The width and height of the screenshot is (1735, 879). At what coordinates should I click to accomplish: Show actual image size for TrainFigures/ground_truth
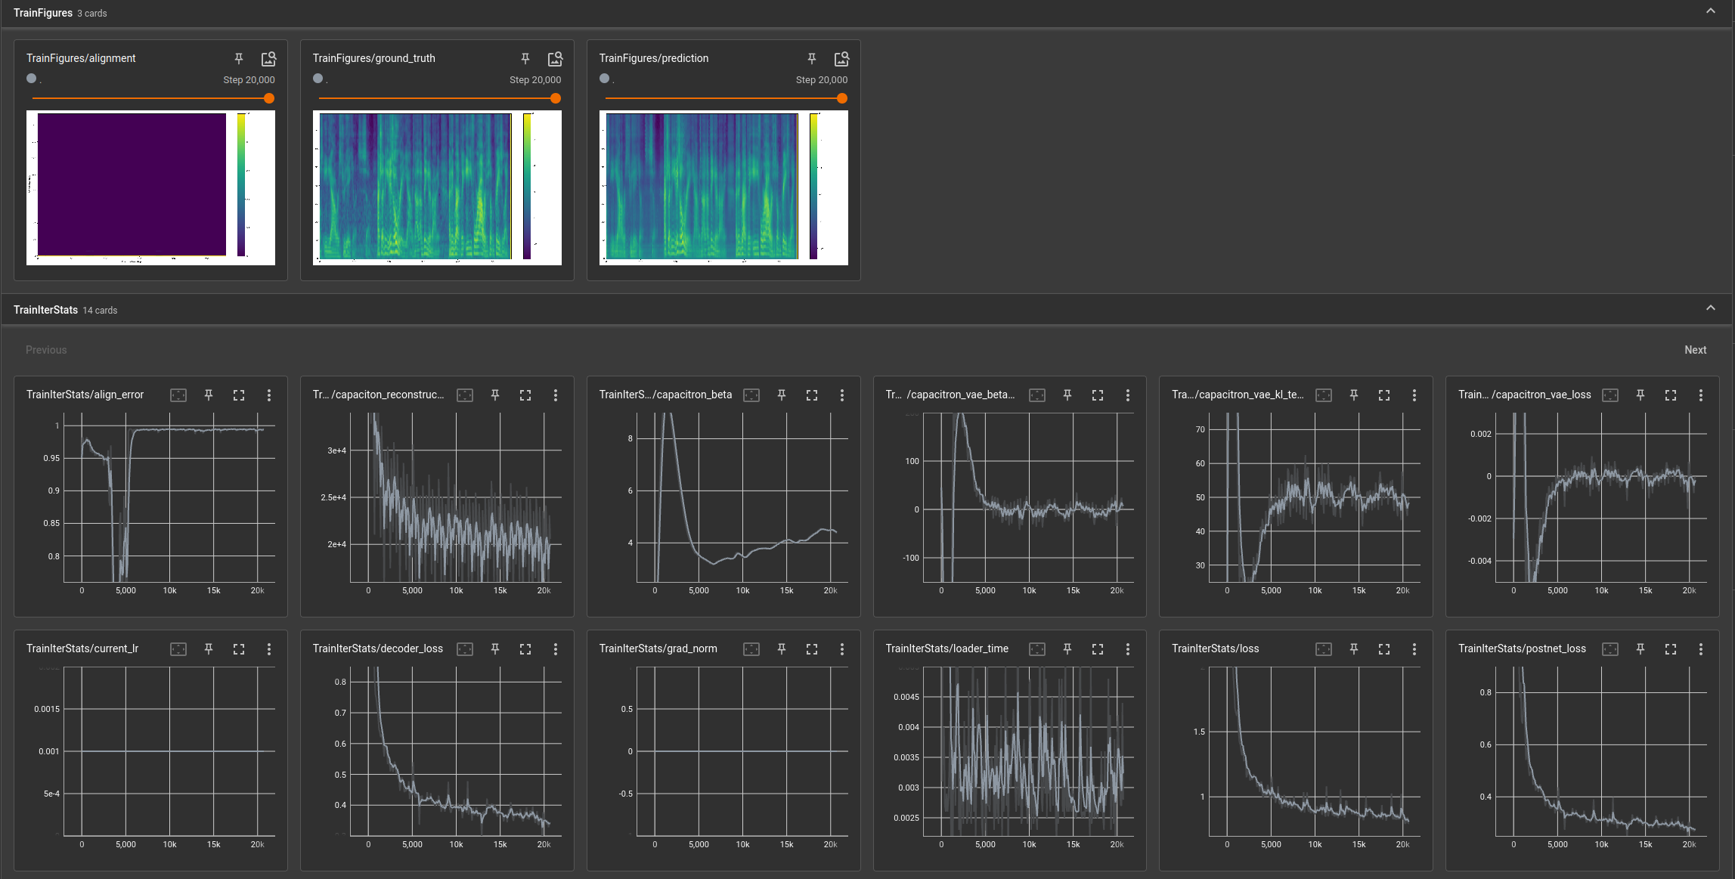point(555,58)
